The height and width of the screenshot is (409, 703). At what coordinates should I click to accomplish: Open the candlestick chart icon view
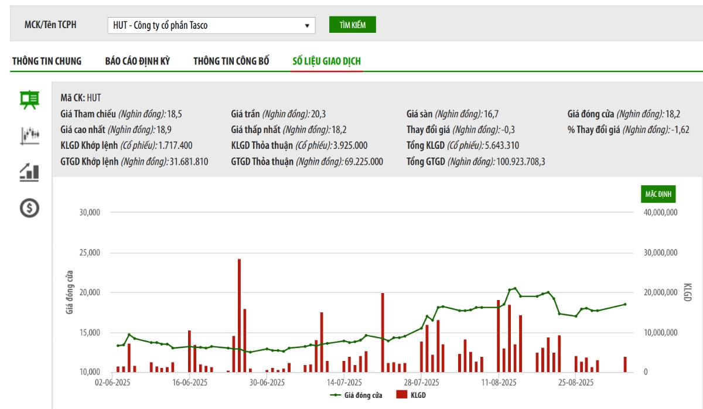[29, 136]
